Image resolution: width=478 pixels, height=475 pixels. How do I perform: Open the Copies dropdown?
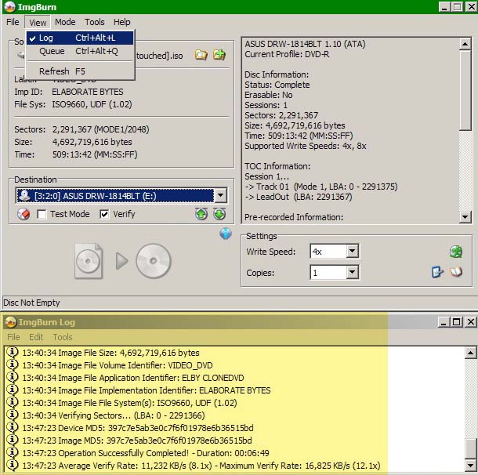(353, 272)
